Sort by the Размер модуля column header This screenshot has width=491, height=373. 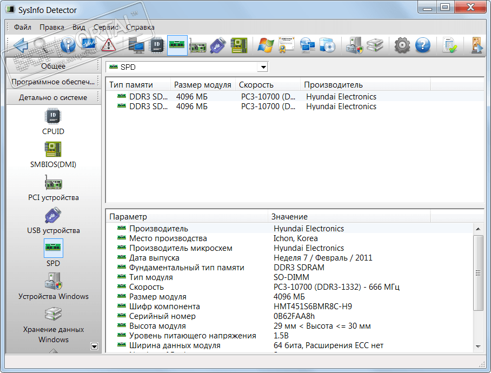pos(202,85)
